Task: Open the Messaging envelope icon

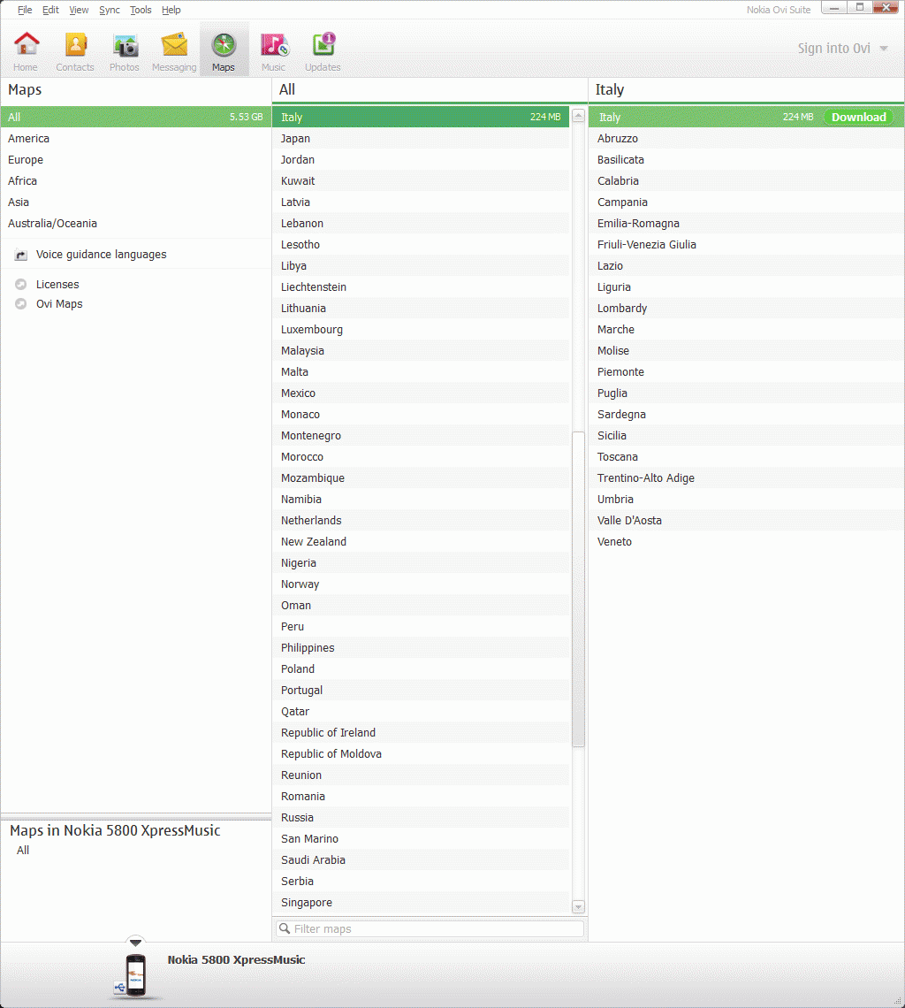Action: pos(174,44)
